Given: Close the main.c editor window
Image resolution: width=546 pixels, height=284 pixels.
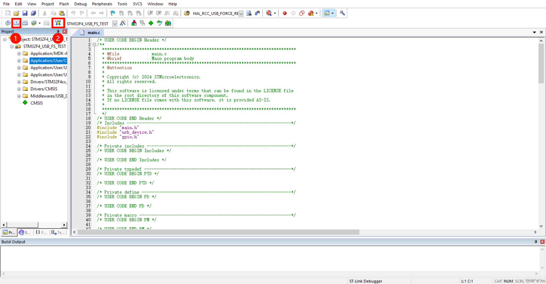Looking at the screenshot, I should [x=541, y=32].
